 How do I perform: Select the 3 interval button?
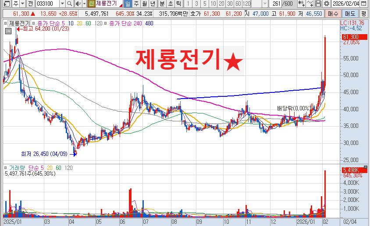tap(196, 4)
